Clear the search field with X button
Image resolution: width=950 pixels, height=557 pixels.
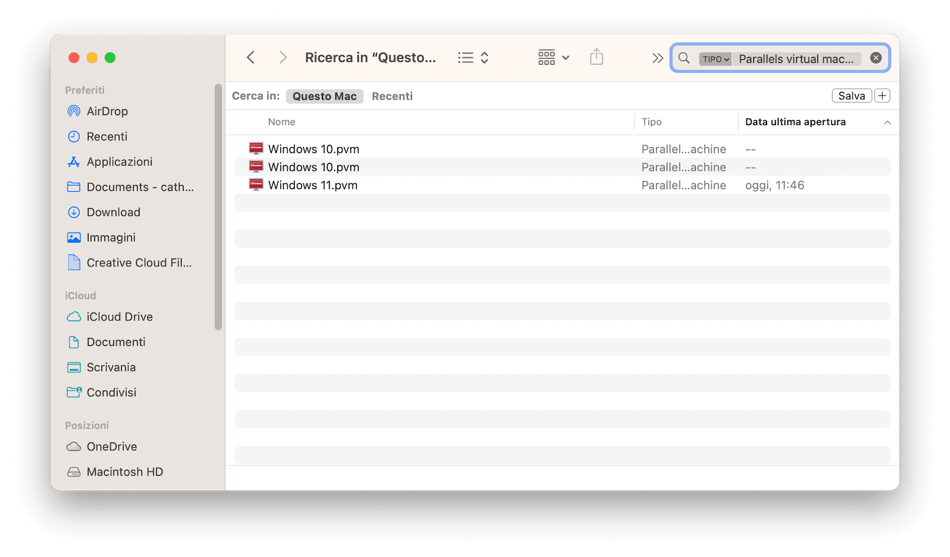[x=876, y=58]
